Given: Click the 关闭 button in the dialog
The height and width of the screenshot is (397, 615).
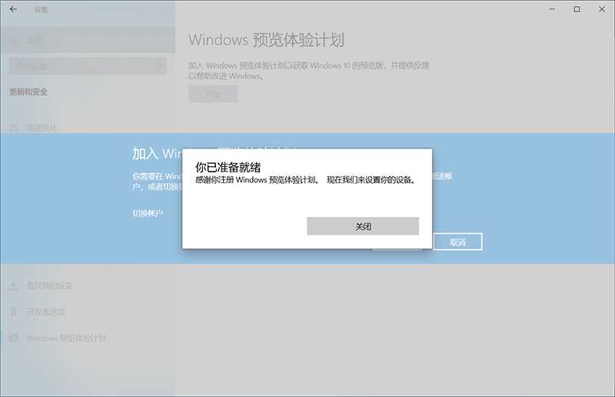Looking at the screenshot, I should pyautogui.click(x=363, y=226).
